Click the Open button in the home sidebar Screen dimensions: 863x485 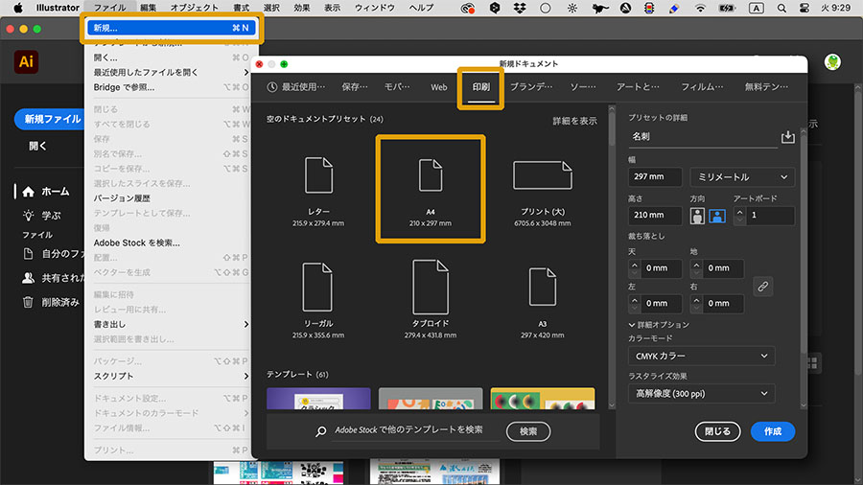click(x=38, y=147)
